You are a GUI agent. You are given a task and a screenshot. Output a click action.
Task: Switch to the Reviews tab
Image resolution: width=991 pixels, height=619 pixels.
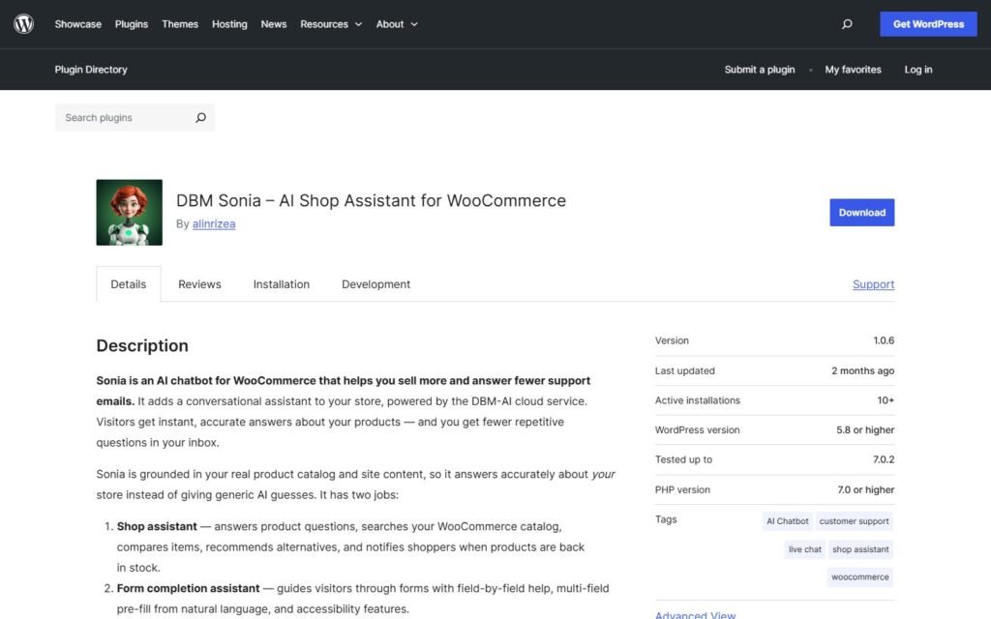click(199, 284)
